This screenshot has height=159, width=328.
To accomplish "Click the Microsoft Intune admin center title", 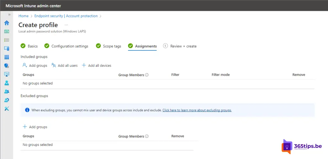I will pyautogui.click(x=33, y=6).
